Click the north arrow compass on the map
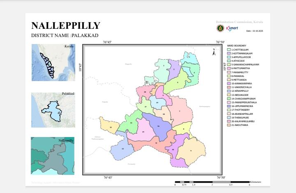The height and width of the screenshot is (193, 296). click(x=214, y=52)
